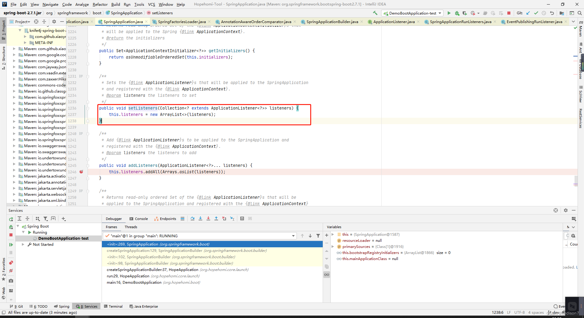Rerun application icon in Services panel

11,219
